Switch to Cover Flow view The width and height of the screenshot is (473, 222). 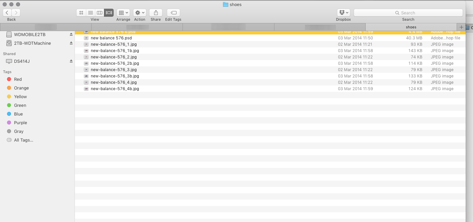[x=109, y=13]
